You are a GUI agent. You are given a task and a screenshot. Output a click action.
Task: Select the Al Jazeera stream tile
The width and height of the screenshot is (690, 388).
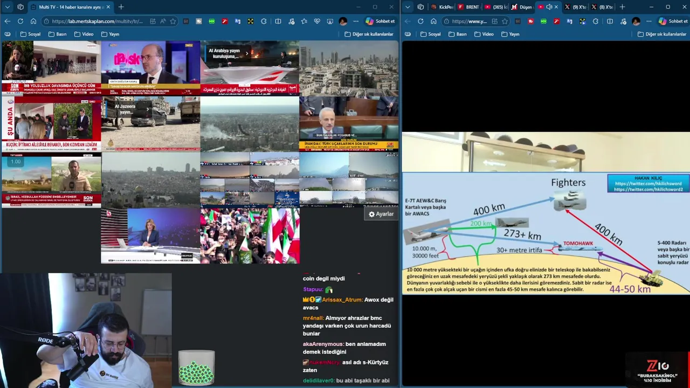click(x=150, y=123)
